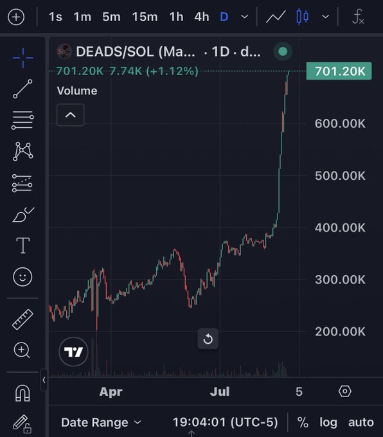Switch to the 1h timeframe

177,17
